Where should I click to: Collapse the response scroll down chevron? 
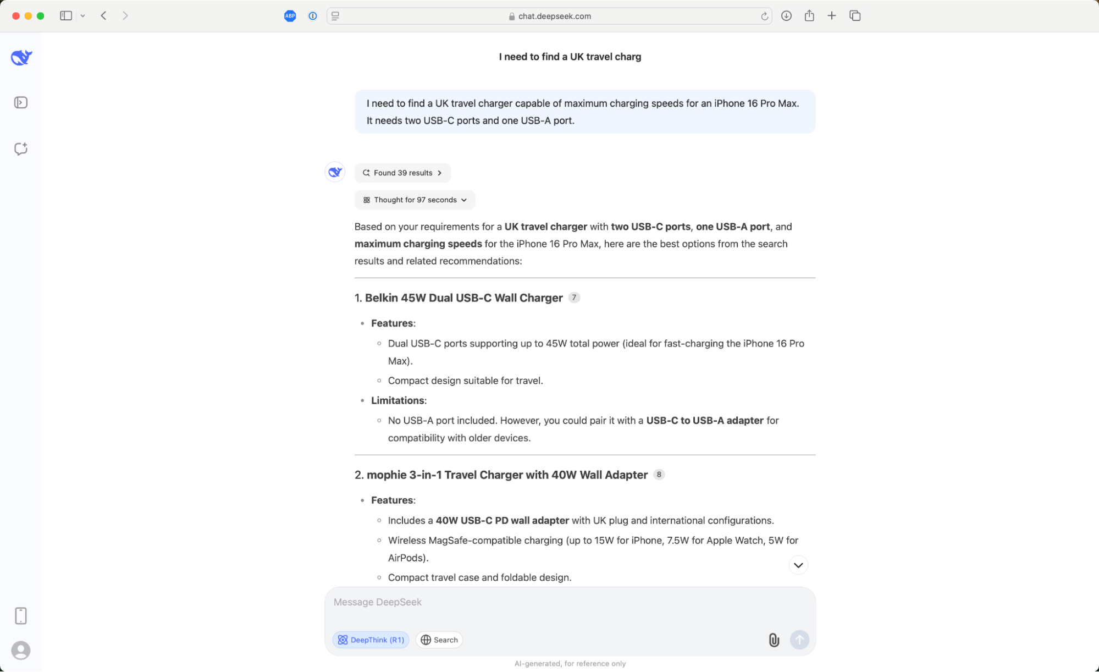(798, 565)
